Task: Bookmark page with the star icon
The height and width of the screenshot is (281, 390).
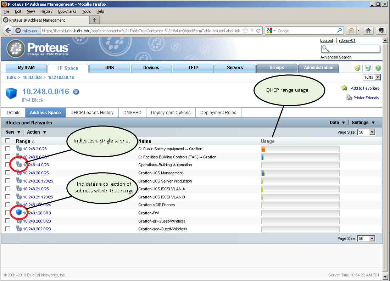Action: 245,30
